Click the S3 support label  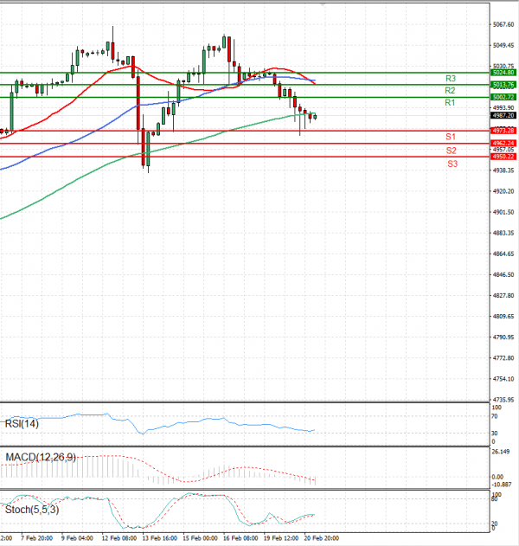pos(452,164)
